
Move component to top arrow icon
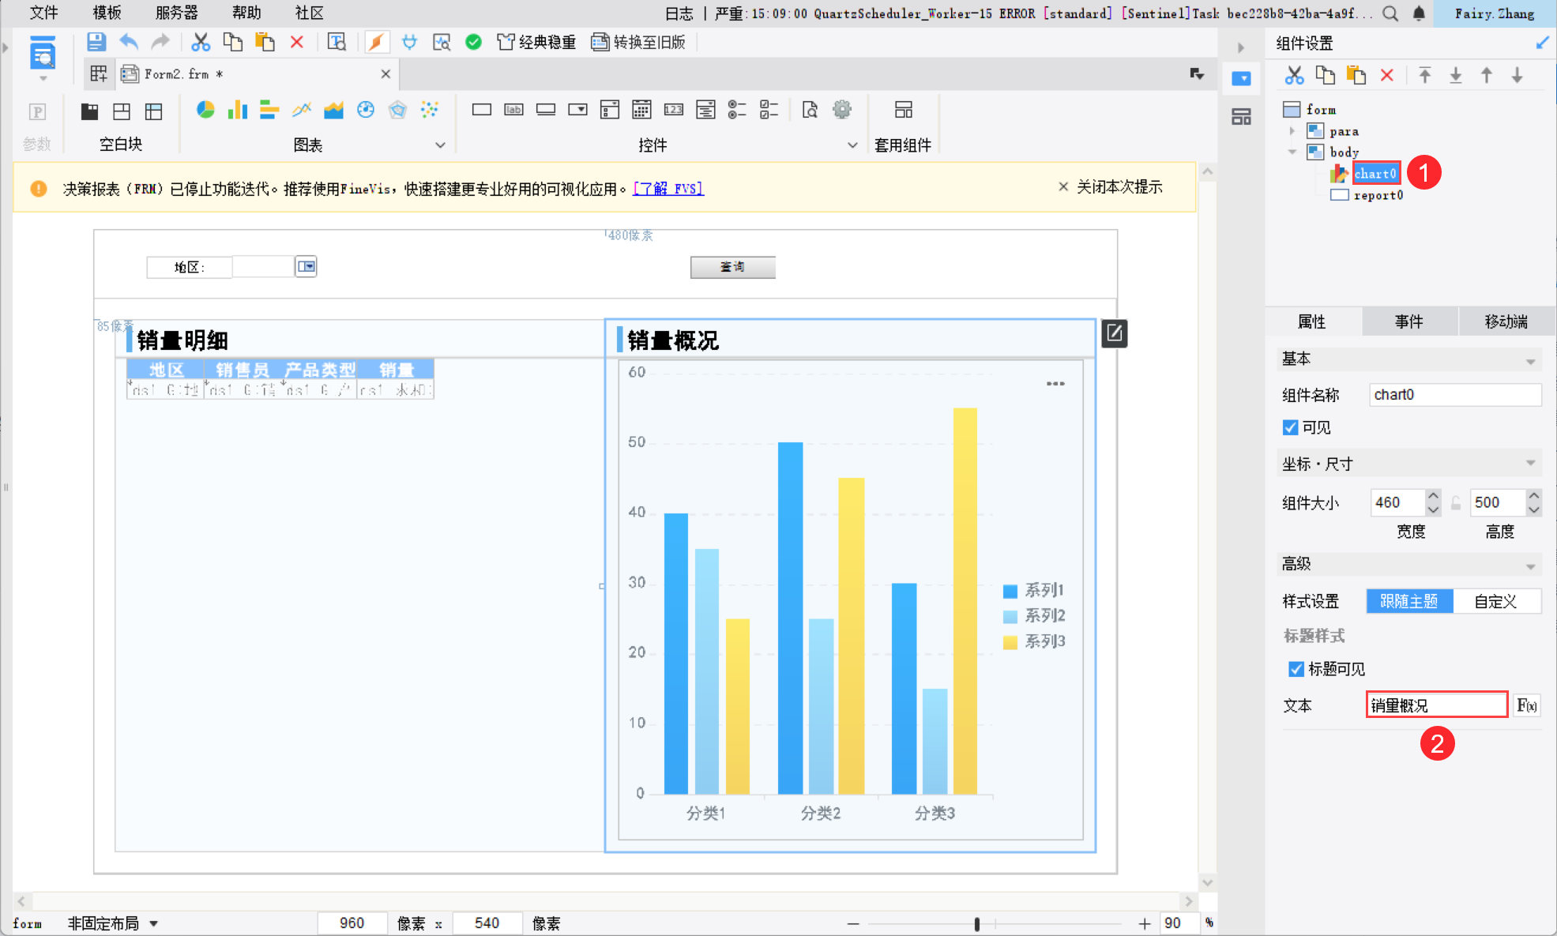[1425, 75]
